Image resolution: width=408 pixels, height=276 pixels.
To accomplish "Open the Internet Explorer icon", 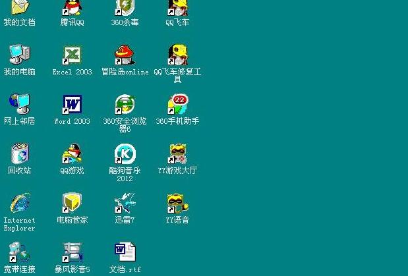I will (20, 203).
